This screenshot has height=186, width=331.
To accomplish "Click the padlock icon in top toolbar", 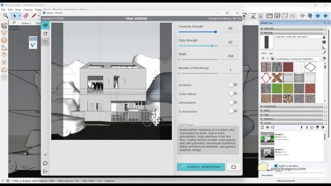I will click(292, 16).
